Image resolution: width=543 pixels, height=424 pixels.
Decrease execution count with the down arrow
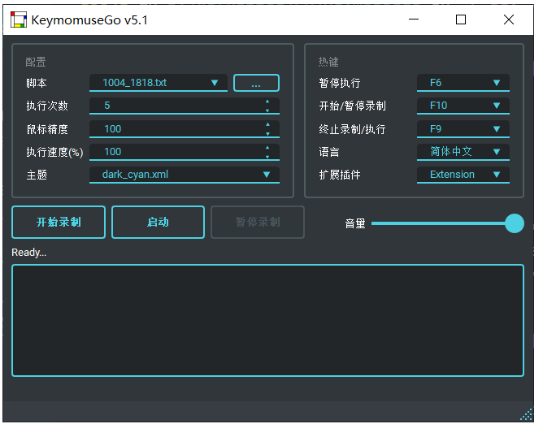coord(267,110)
